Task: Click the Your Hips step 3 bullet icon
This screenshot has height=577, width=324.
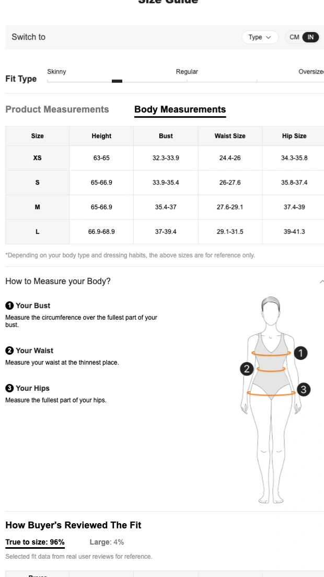Action: tap(9, 388)
